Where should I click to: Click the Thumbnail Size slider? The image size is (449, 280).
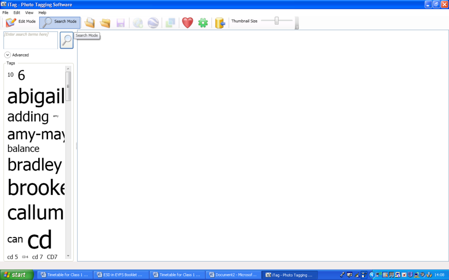(x=277, y=21)
